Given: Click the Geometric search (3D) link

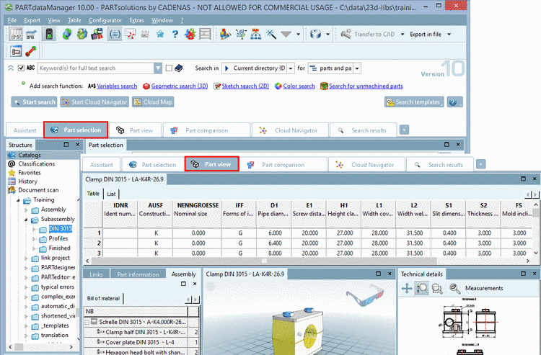Looking at the screenshot, I should [180, 86].
